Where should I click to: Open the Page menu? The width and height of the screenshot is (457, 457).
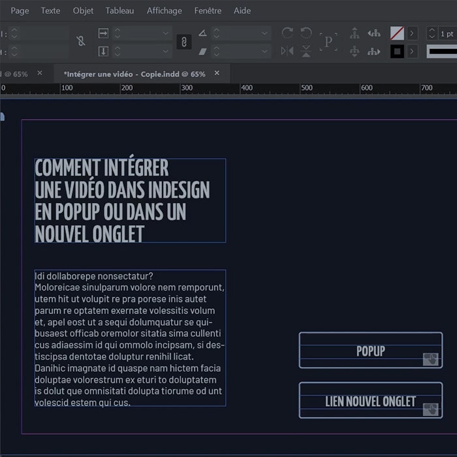pyautogui.click(x=20, y=11)
